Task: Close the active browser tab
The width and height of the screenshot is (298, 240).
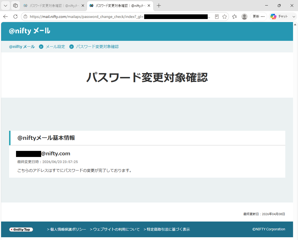Action: click(x=149, y=6)
